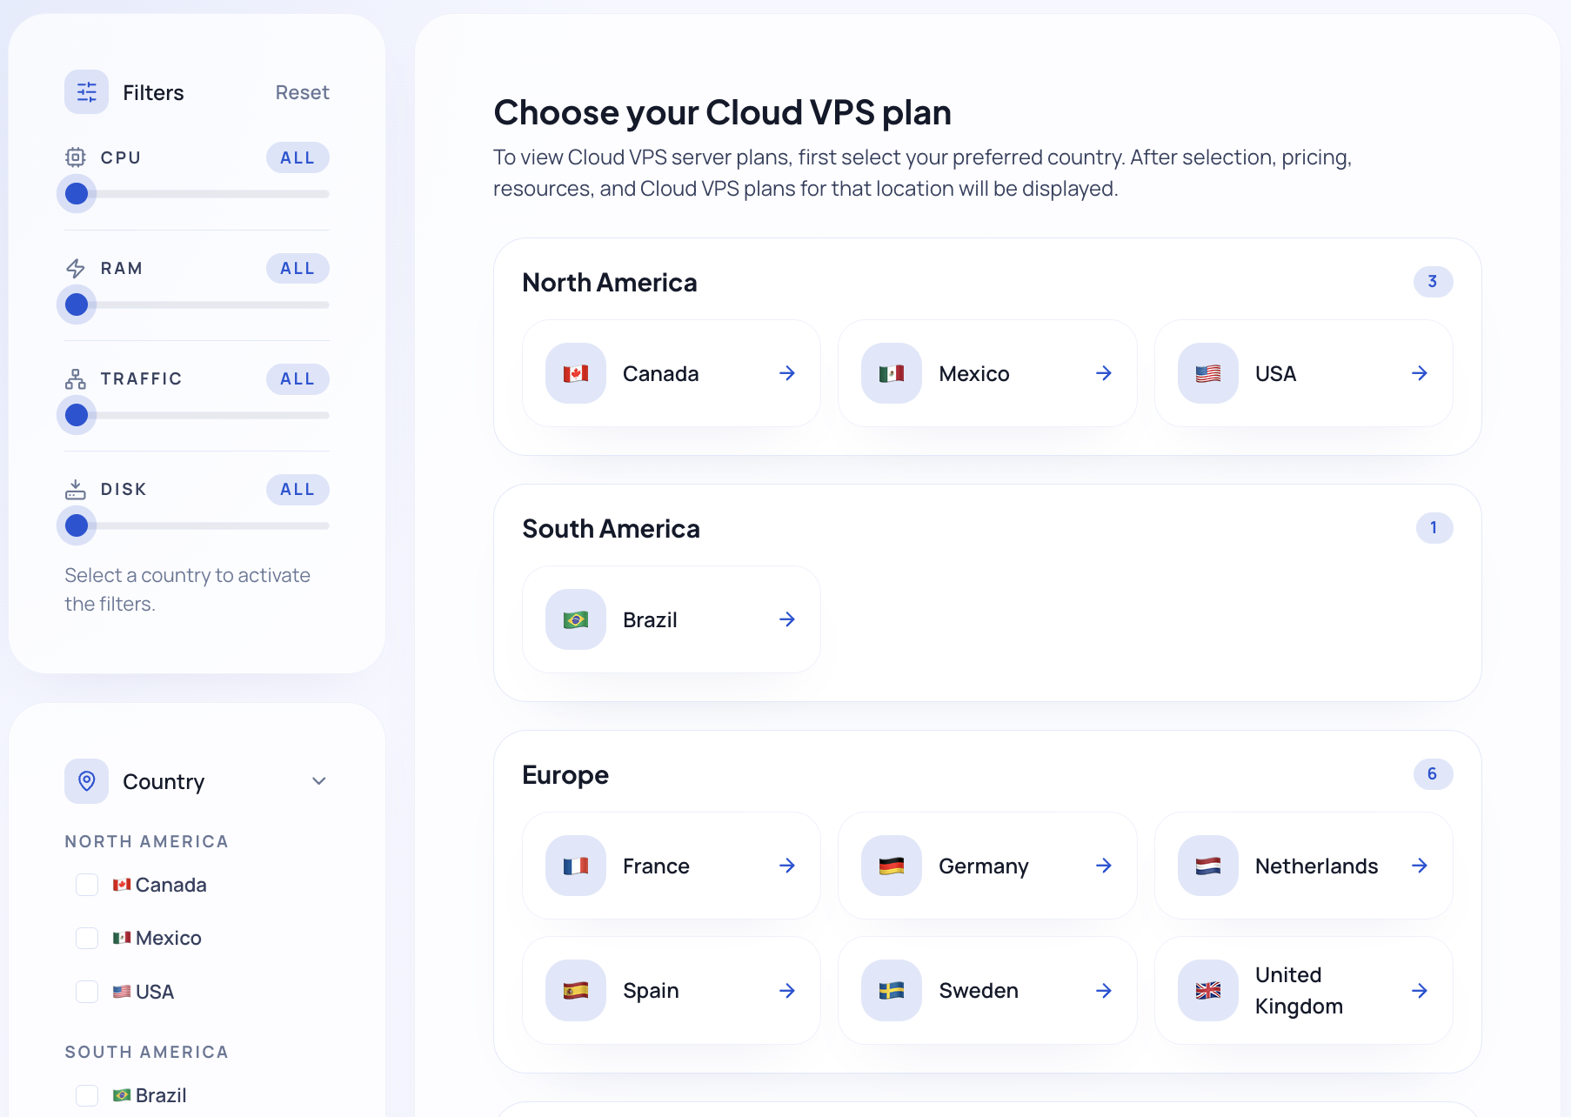Click the CPU slider handle
The height and width of the screenshot is (1117, 1571).
pos(77,193)
